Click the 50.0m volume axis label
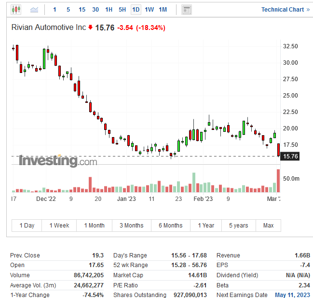The height and width of the screenshot is (298, 313). 291,179
